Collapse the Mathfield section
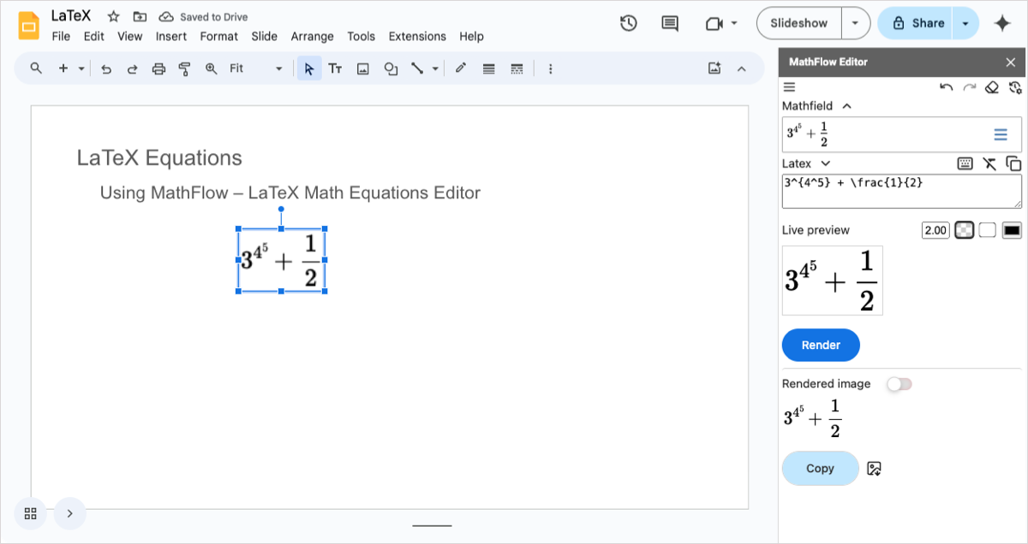This screenshot has height=544, width=1028. (847, 106)
